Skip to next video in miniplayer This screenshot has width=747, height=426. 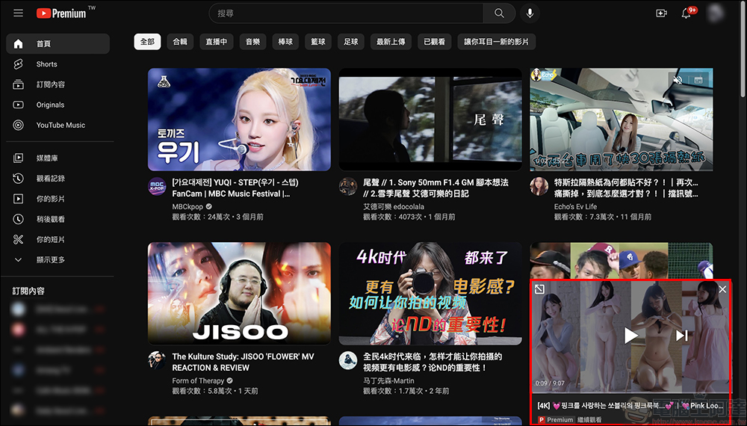pos(681,336)
